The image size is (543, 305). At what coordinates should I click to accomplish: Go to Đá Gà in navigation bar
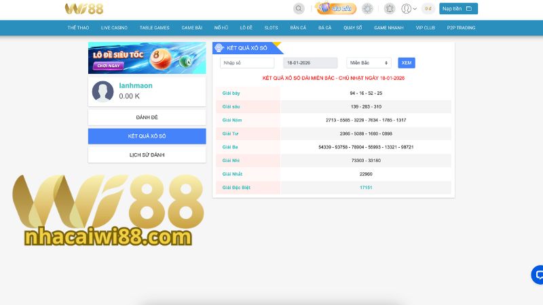[325, 28]
